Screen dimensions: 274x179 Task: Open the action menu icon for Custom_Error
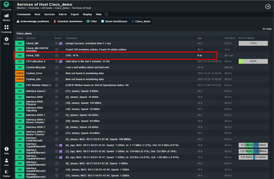[57, 73]
